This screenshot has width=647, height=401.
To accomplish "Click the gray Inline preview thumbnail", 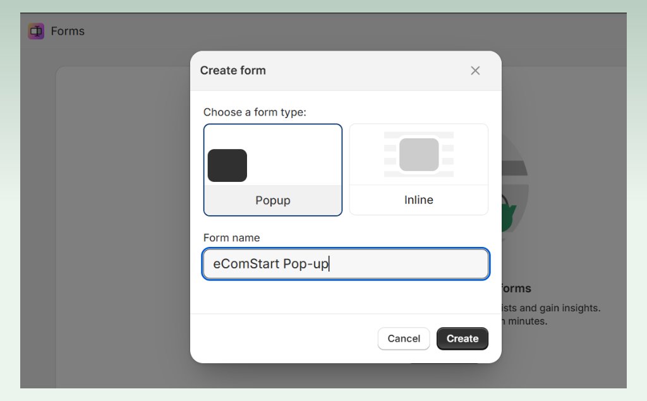I will (419, 154).
